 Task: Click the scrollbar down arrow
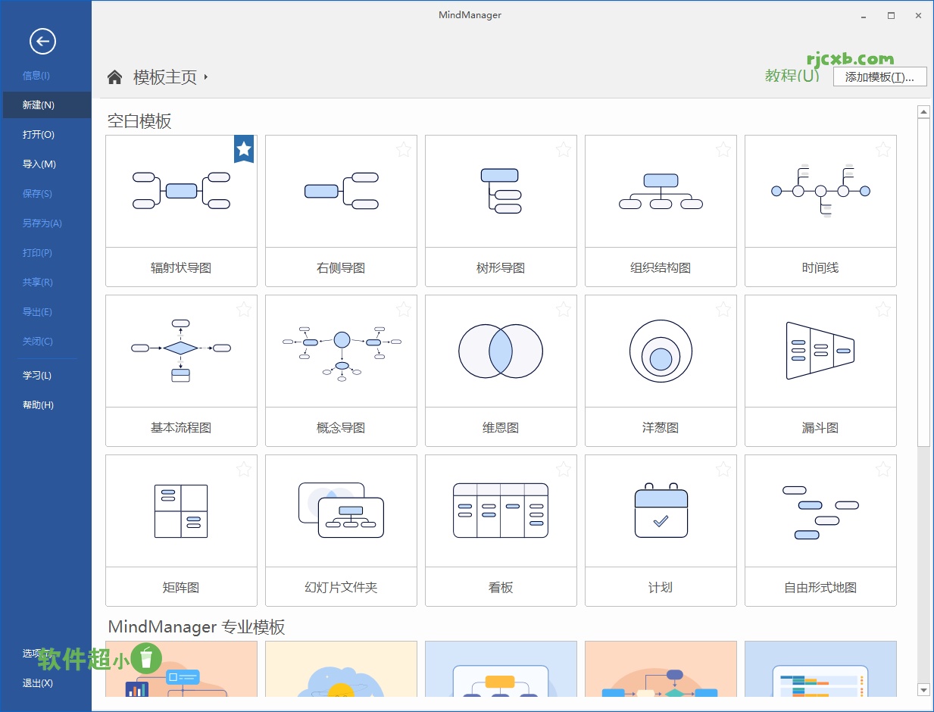pos(923,690)
